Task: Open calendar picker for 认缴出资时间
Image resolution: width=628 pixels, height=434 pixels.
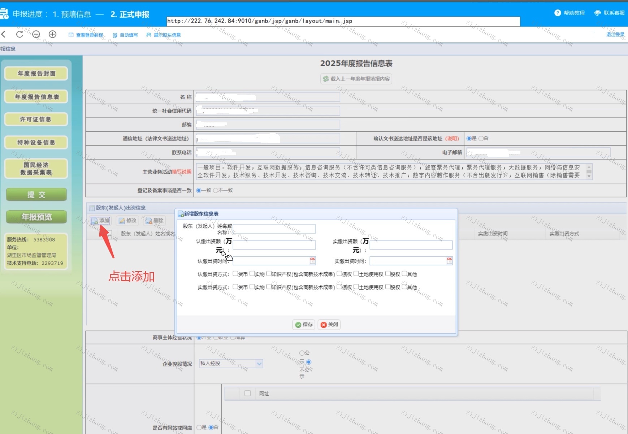Action: tap(312, 261)
